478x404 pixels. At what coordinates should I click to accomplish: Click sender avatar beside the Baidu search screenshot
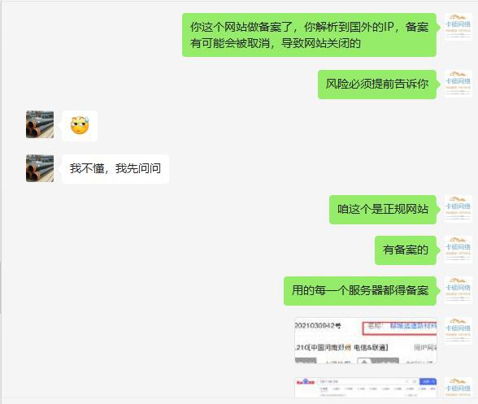(x=458, y=388)
